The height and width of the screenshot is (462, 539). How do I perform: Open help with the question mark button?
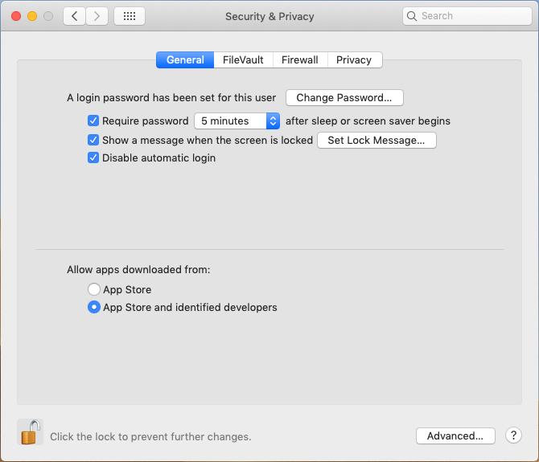pyautogui.click(x=514, y=435)
